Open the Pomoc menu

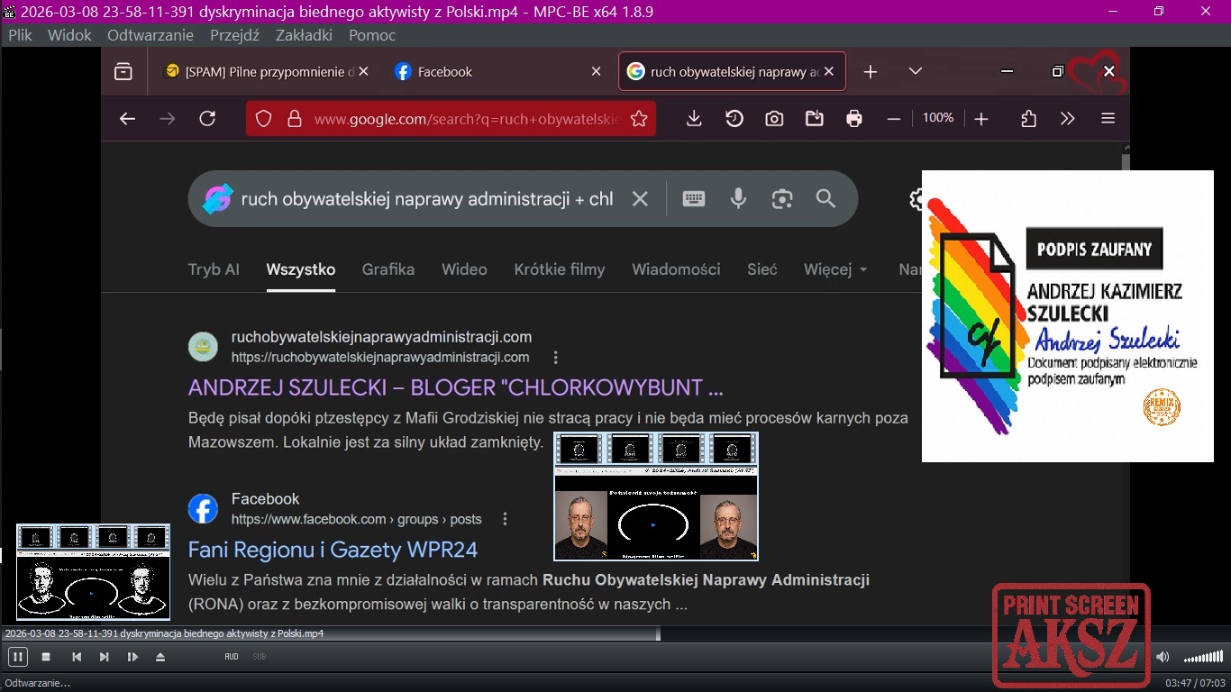(x=372, y=35)
